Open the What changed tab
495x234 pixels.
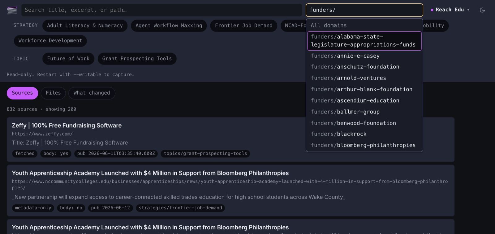coord(92,93)
